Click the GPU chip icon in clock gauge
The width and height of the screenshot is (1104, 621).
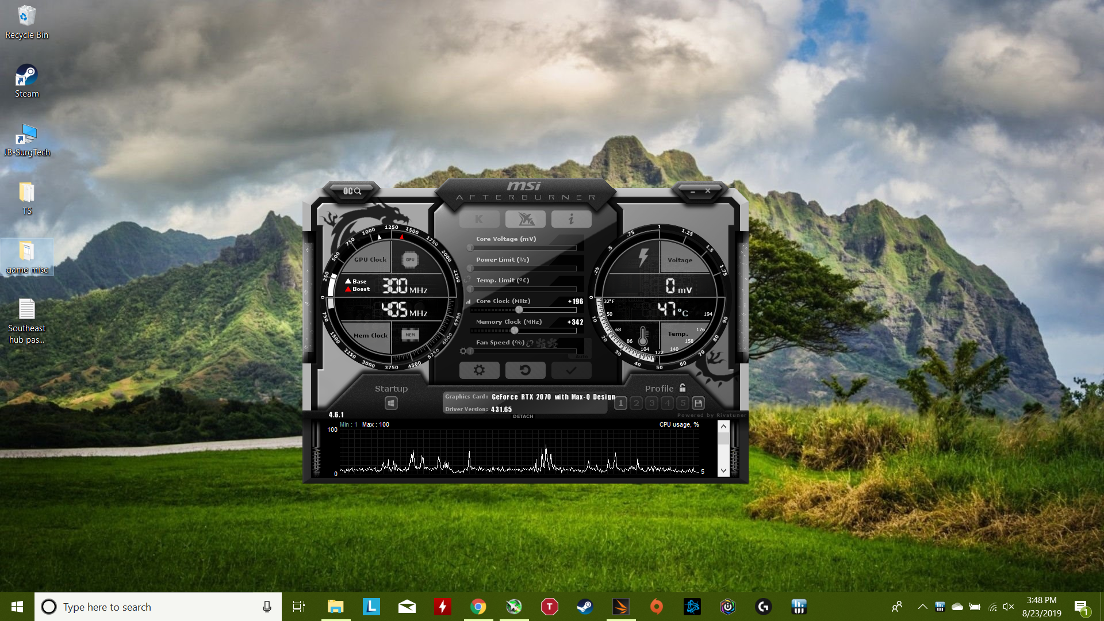click(410, 259)
